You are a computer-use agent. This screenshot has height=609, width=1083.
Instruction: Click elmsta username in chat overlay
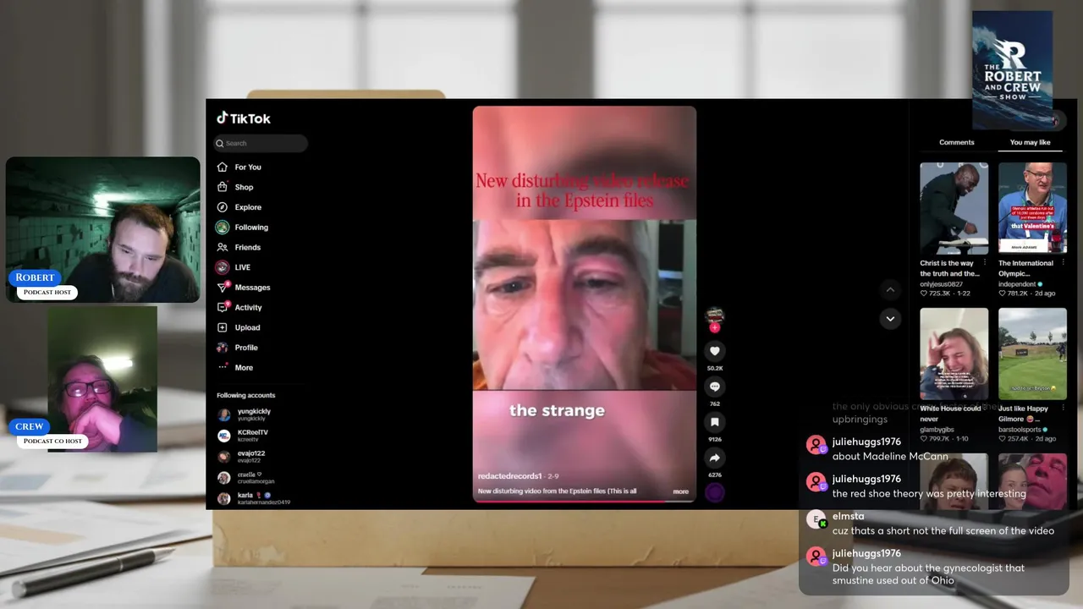[849, 516]
